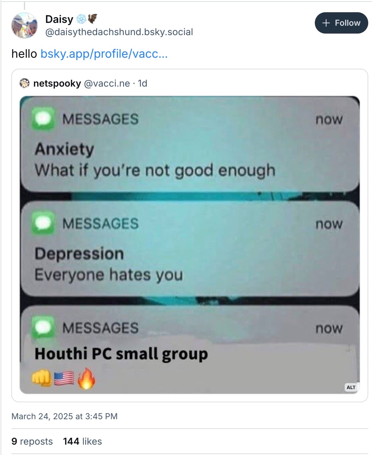
Task: Open netspooky's quoted post name
Action: pos(57,83)
